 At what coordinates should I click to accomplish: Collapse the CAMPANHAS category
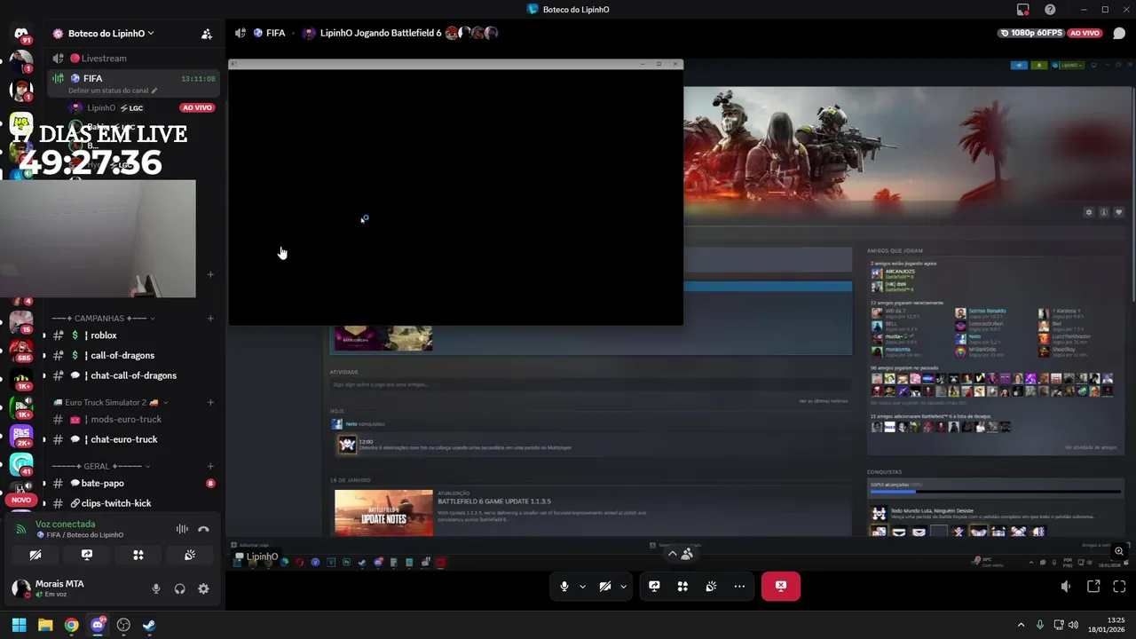(103, 319)
